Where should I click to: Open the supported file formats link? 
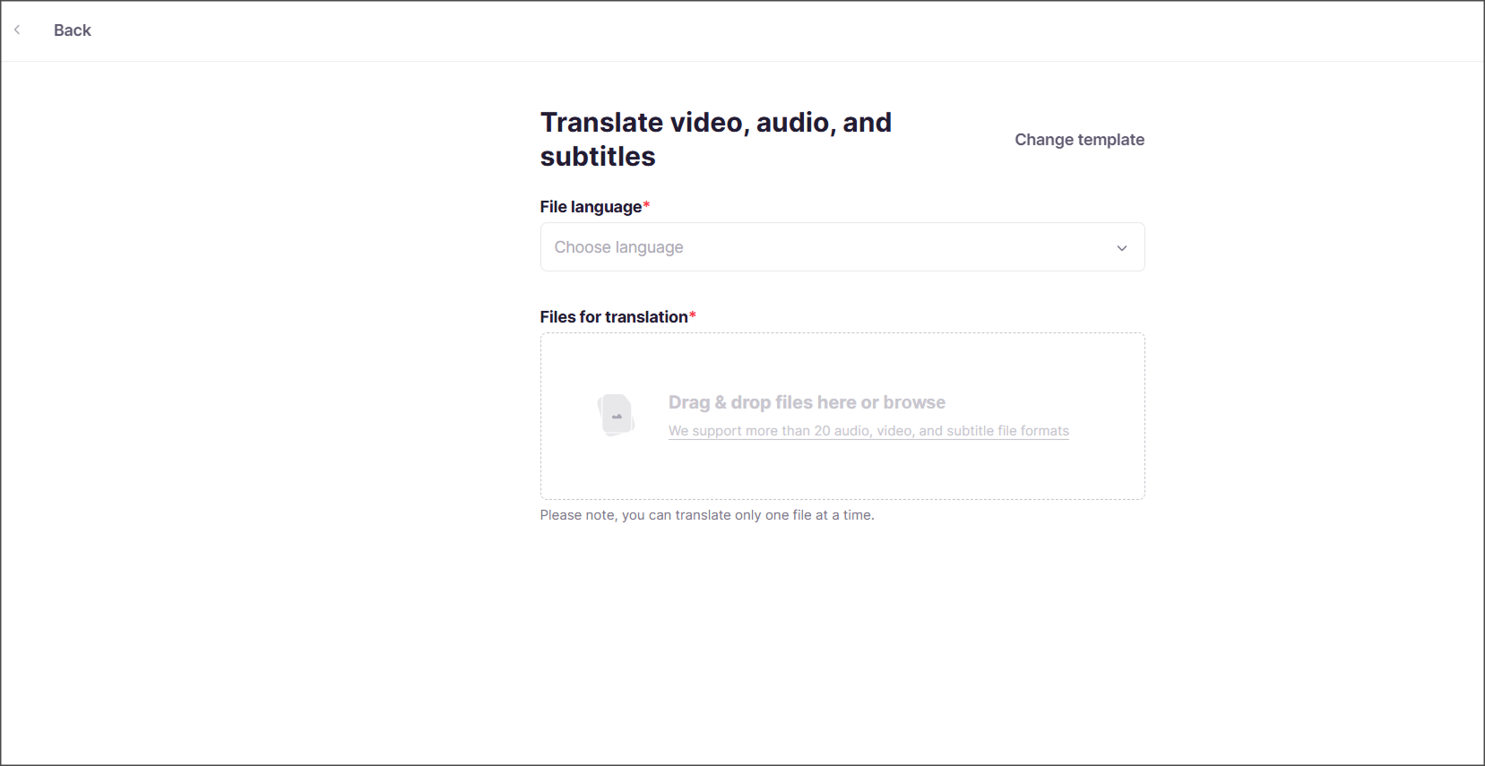click(x=868, y=431)
